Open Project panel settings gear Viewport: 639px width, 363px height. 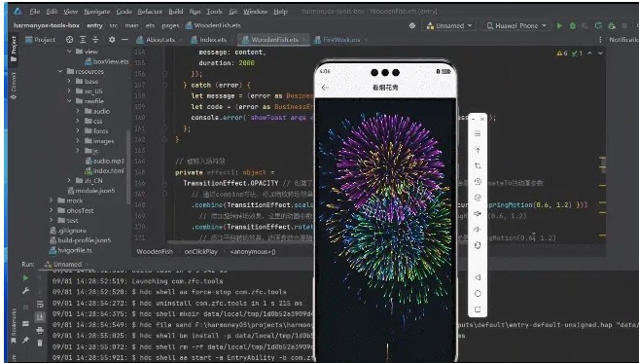[112, 40]
